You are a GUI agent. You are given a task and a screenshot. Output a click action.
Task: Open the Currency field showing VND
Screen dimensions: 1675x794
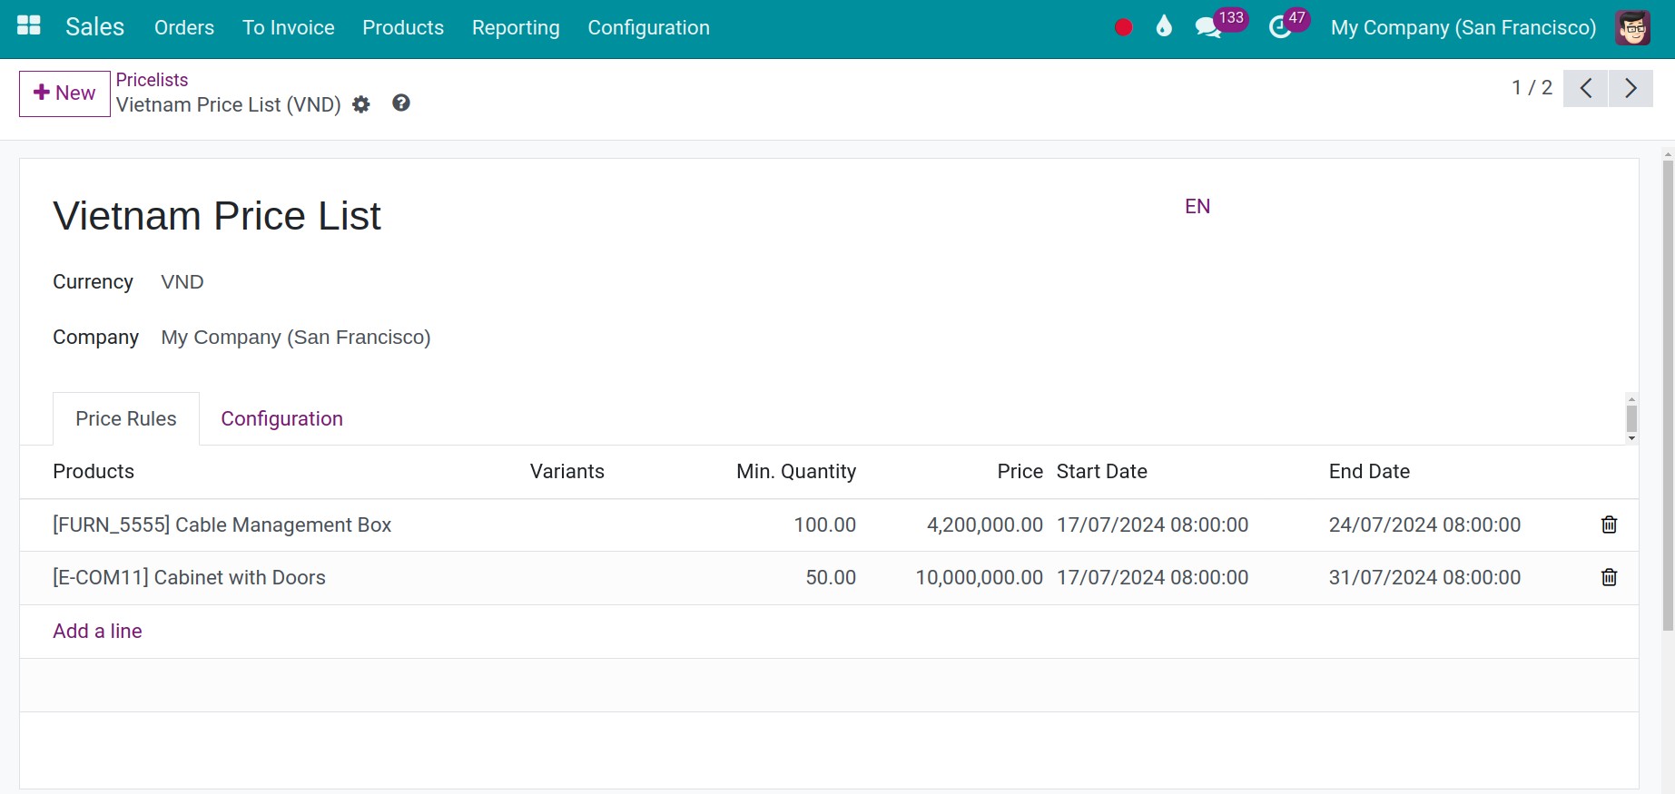point(182,282)
